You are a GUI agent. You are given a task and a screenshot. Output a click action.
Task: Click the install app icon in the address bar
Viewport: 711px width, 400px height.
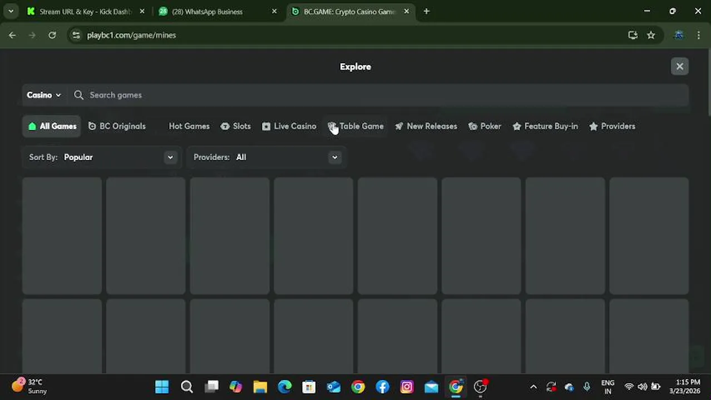coord(633,35)
